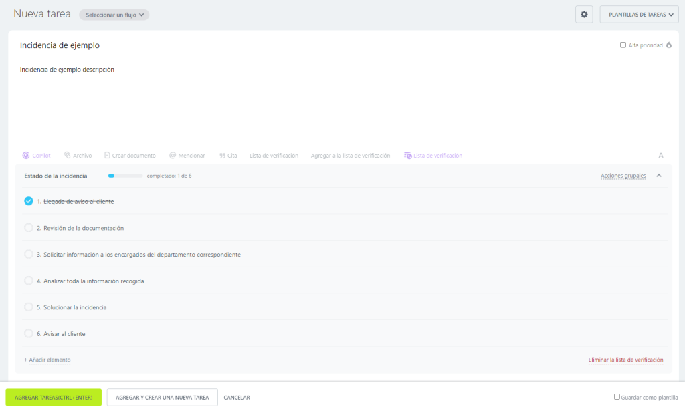This screenshot has width=685, height=409.
Task: Attach a file with Archivo icon
Action: tap(68, 156)
